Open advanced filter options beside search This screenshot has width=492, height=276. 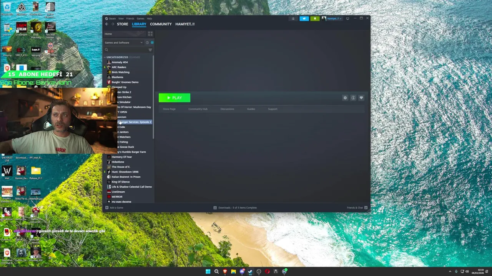150,50
